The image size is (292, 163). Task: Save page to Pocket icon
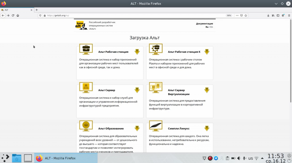click(241, 15)
